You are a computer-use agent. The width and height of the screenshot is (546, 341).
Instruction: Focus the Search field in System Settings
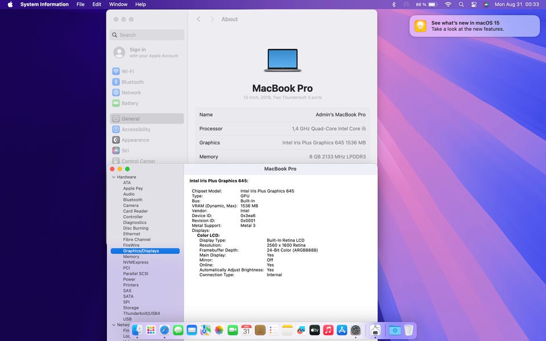click(x=147, y=35)
